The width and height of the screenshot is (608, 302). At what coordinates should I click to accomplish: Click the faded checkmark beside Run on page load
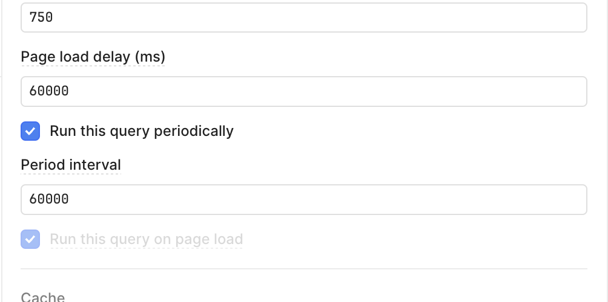30,239
